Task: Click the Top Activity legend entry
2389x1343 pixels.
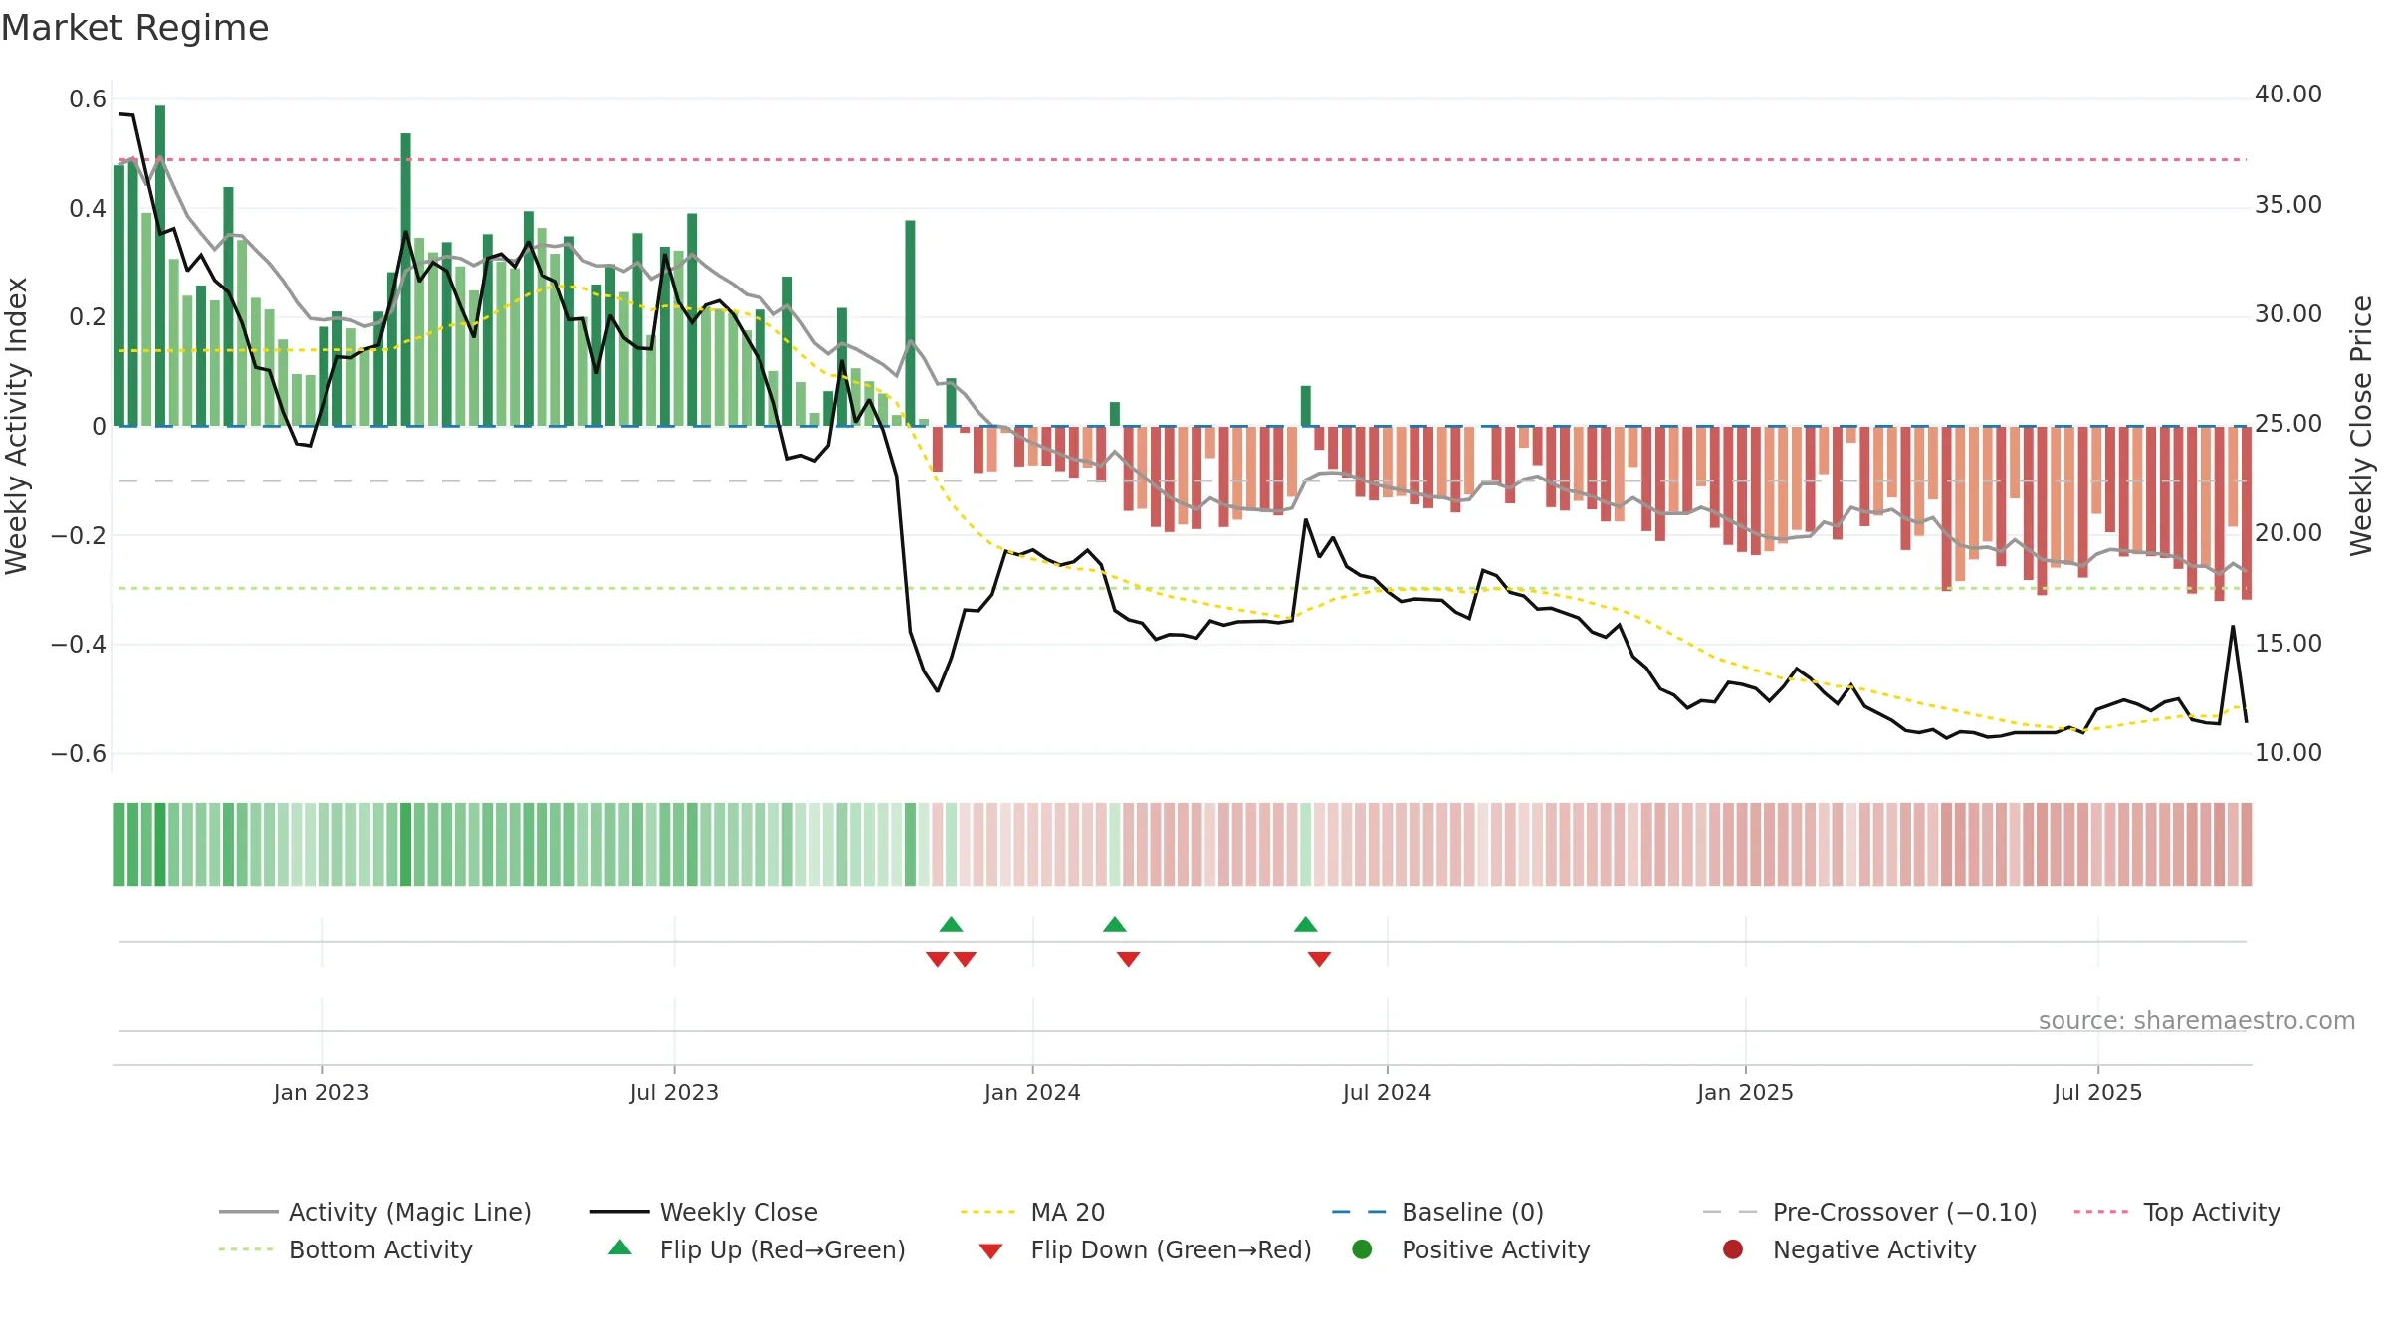Action: [2177, 1212]
